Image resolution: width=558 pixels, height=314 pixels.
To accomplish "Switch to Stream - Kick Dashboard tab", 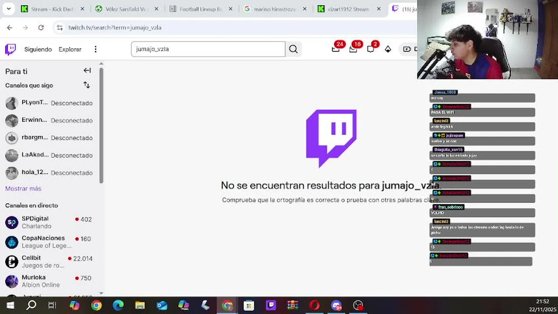I will pyautogui.click(x=52, y=9).
